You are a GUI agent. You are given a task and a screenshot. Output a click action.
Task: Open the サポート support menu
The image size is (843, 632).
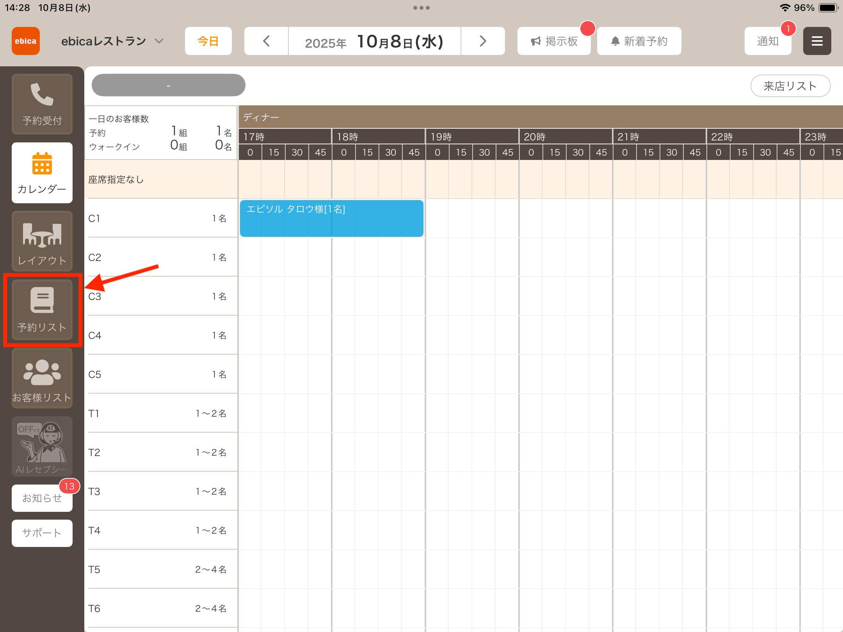(42, 533)
